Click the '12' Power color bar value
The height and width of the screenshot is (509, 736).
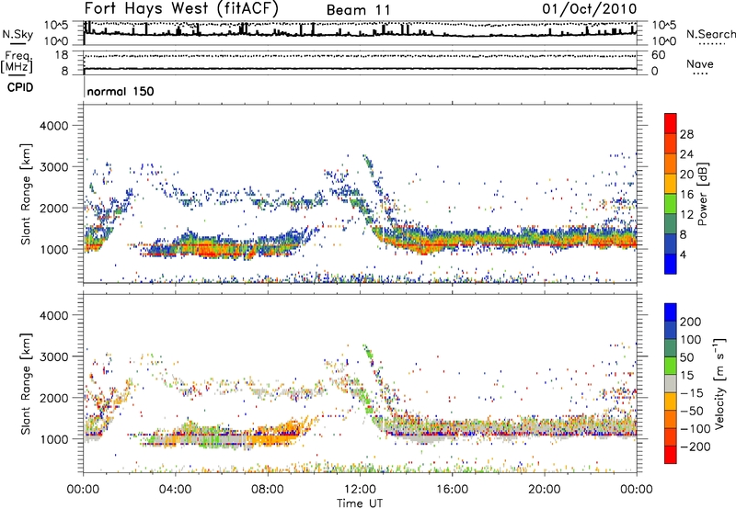click(x=686, y=215)
